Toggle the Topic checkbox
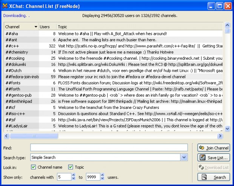The image size is (234, 186). point(71,167)
